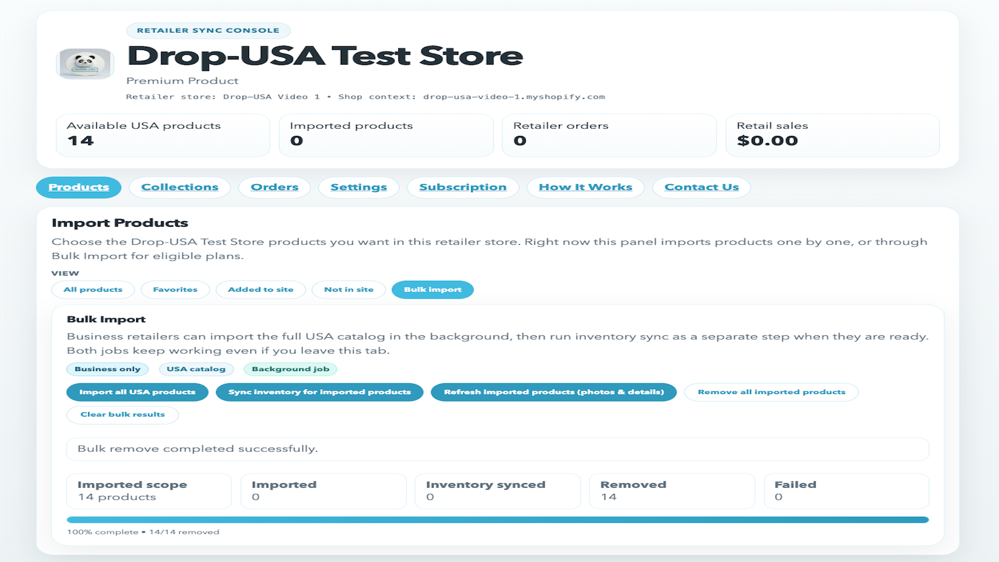This screenshot has height=562, width=999.
Task: Click the Import Products heading
Action: pyautogui.click(x=120, y=223)
